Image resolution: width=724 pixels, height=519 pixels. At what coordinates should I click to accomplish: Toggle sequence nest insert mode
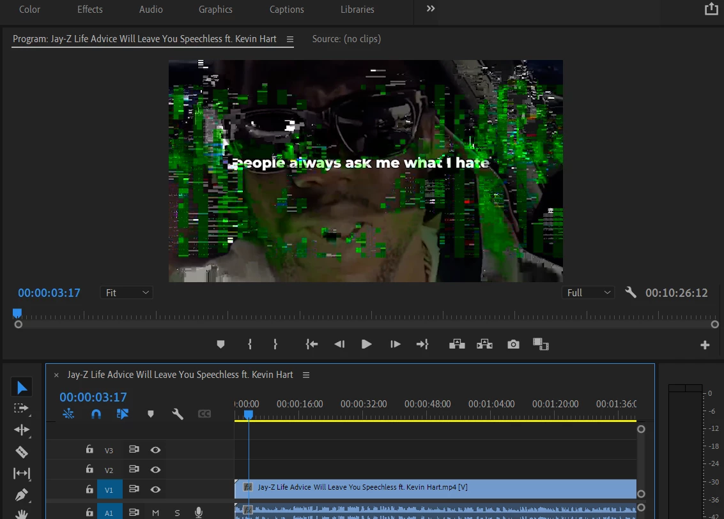pyautogui.click(x=68, y=414)
